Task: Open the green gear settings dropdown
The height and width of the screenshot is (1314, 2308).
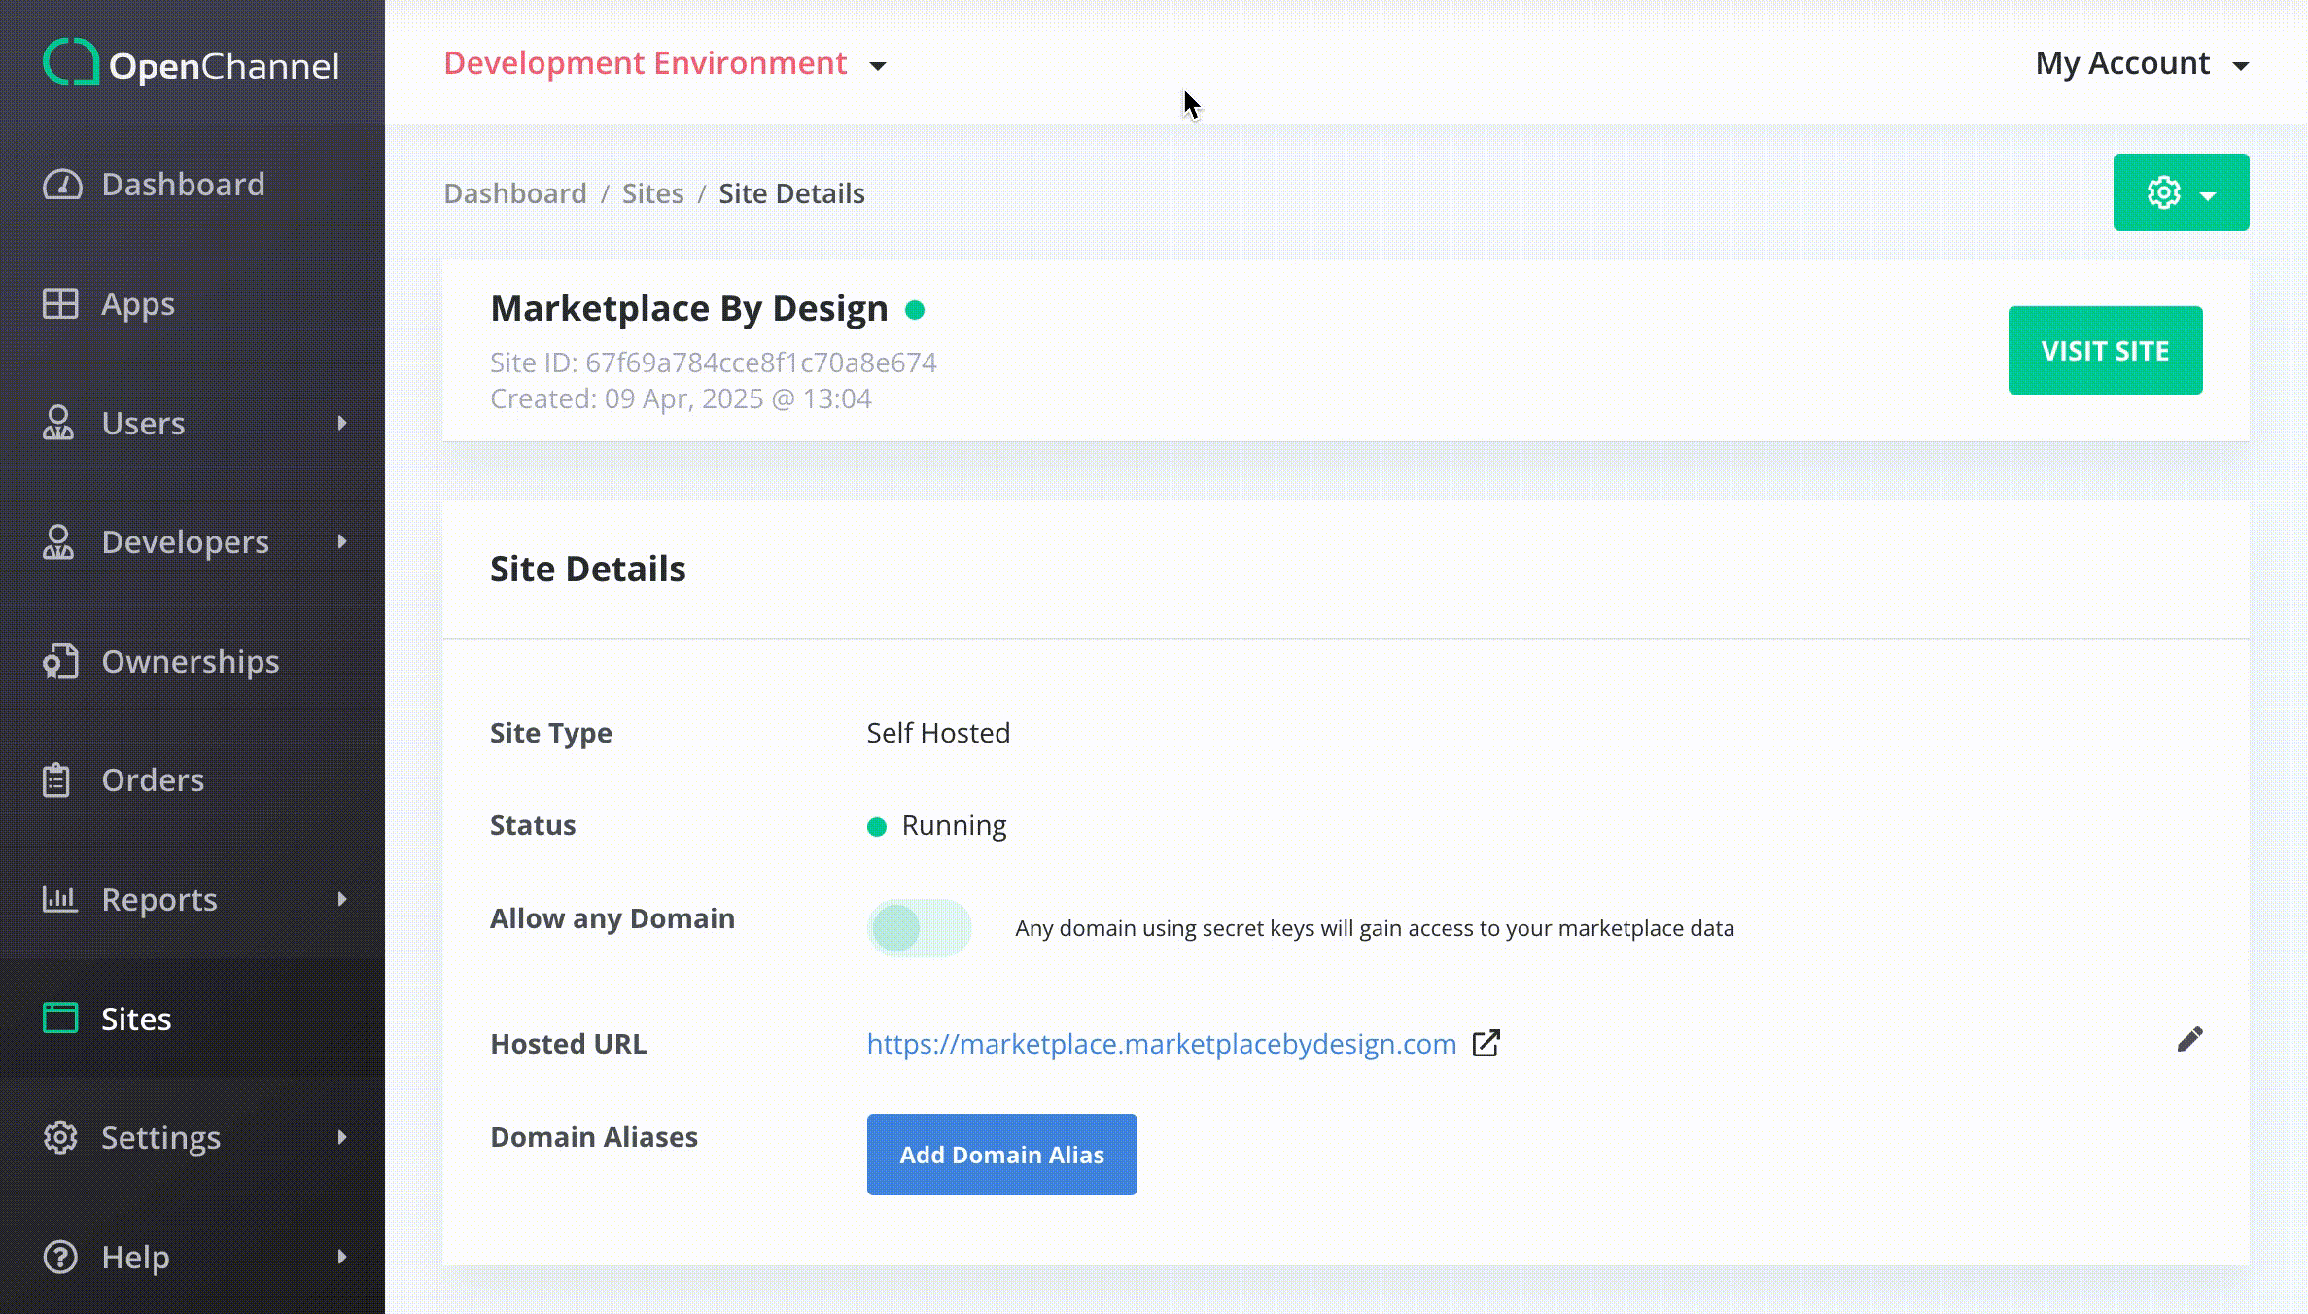Action: point(2180,192)
